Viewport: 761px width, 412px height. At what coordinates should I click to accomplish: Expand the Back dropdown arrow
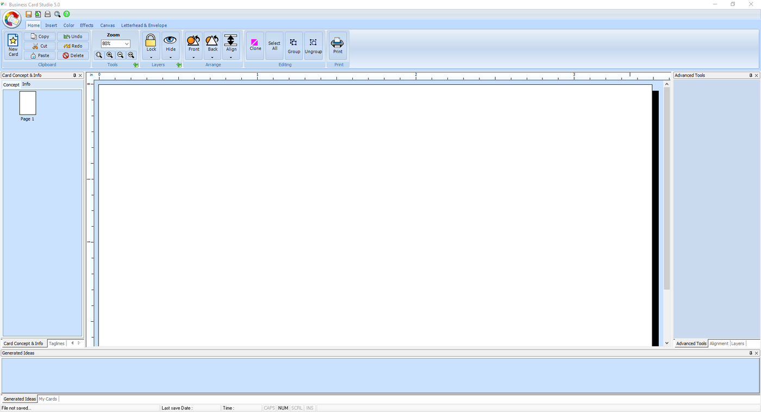(x=212, y=57)
